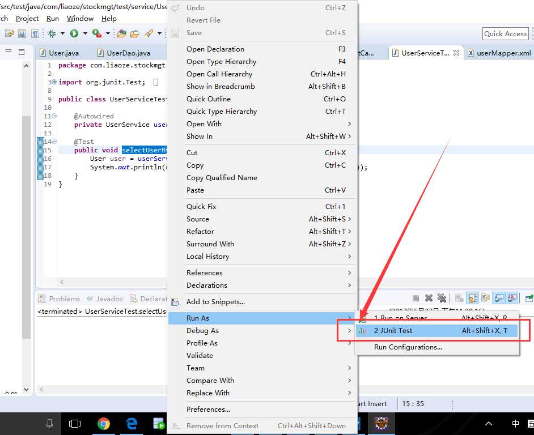The width and height of the screenshot is (534, 435).
Task: Open the Run button dropdown arrow
Action: (84, 34)
